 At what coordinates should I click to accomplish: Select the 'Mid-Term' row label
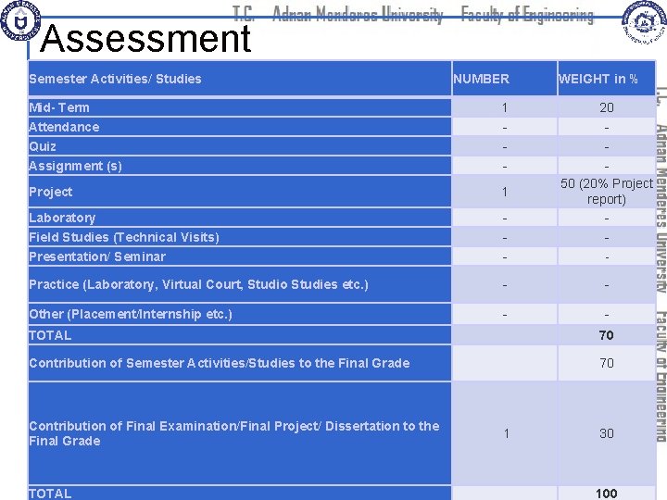click(59, 107)
